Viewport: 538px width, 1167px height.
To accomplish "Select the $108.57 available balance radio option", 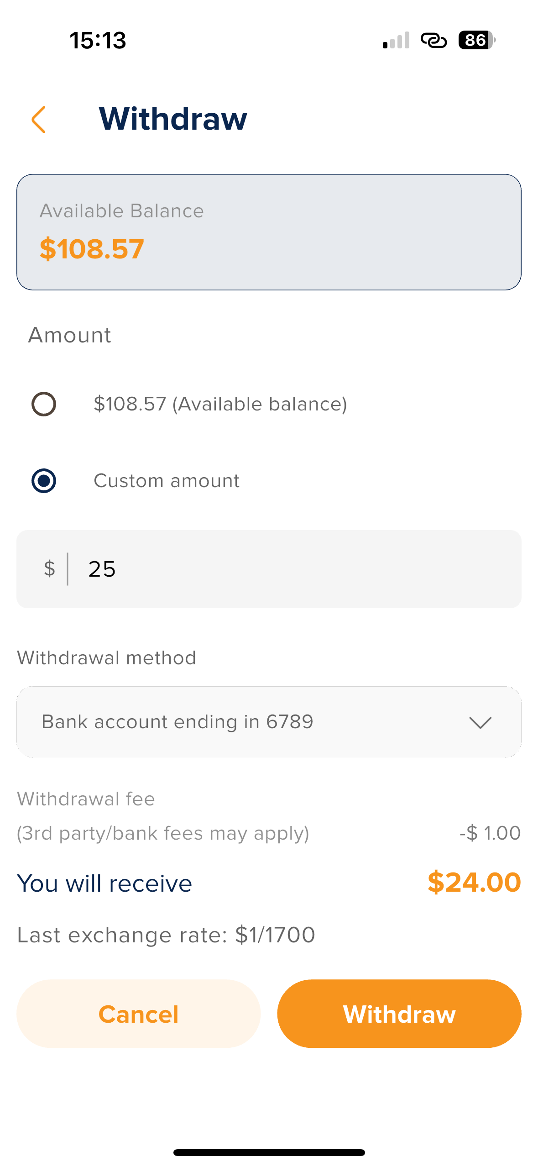I will tap(44, 404).
